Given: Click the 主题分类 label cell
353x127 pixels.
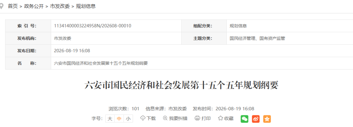Looking at the screenshot, I should [204, 38].
